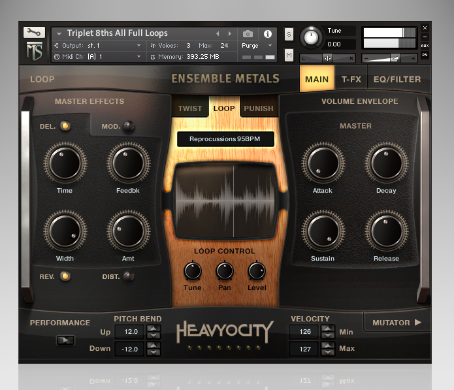Click the MS logo icon
This screenshot has height=390, width=454.
(x=35, y=51)
